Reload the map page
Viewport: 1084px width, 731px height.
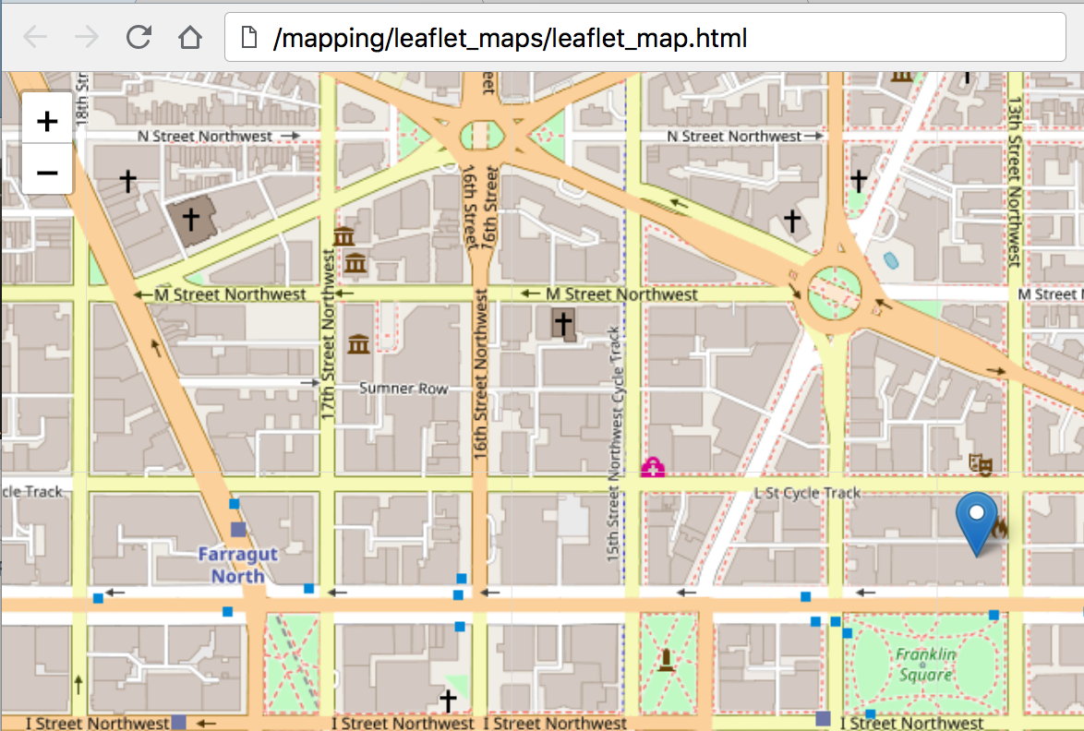tap(139, 37)
